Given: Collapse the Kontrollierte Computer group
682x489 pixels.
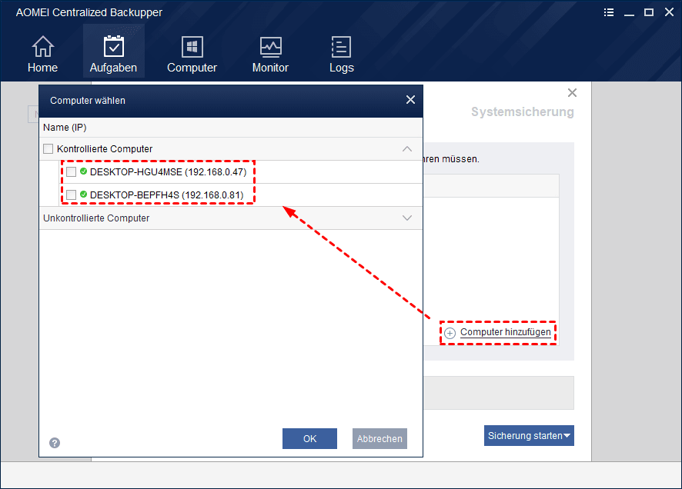Looking at the screenshot, I should pyautogui.click(x=407, y=149).
